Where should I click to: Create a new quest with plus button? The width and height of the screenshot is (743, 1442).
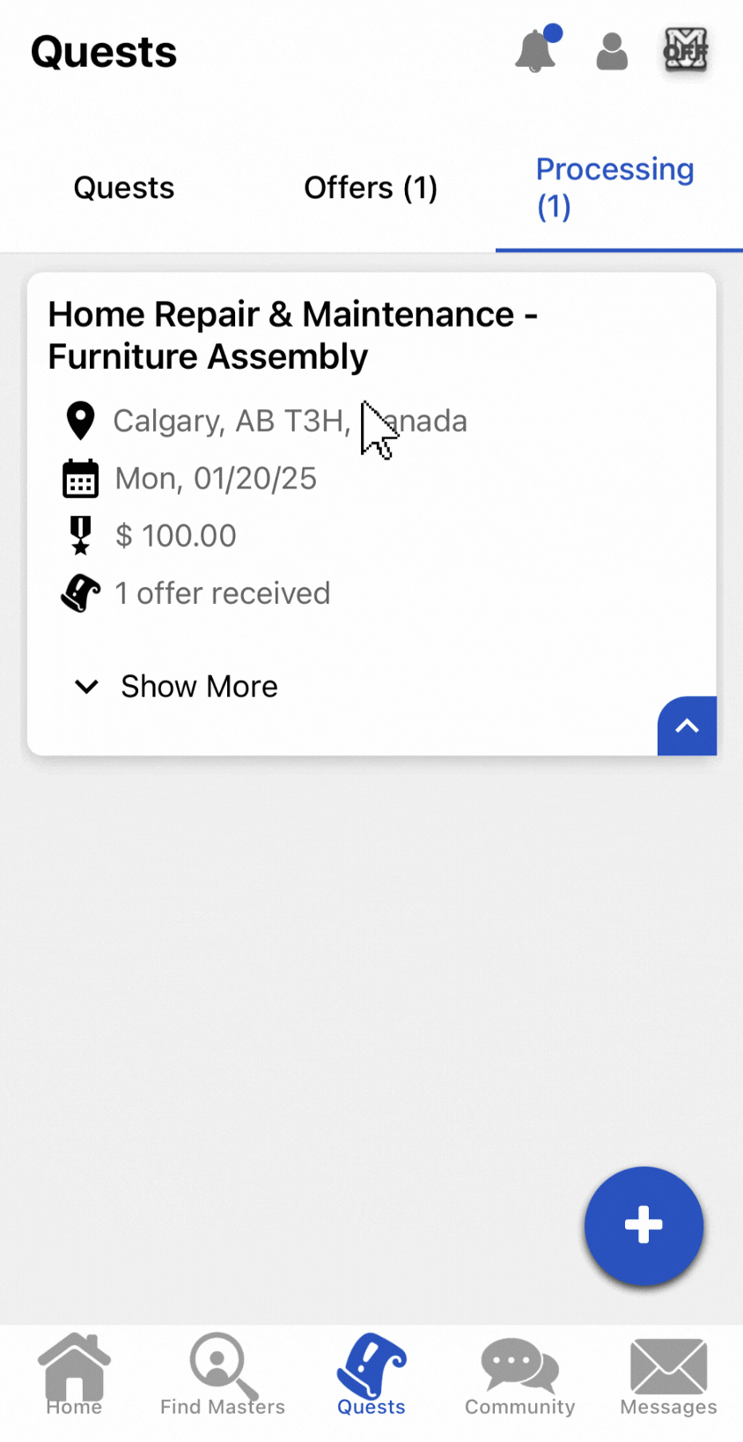pos(644,1225)
